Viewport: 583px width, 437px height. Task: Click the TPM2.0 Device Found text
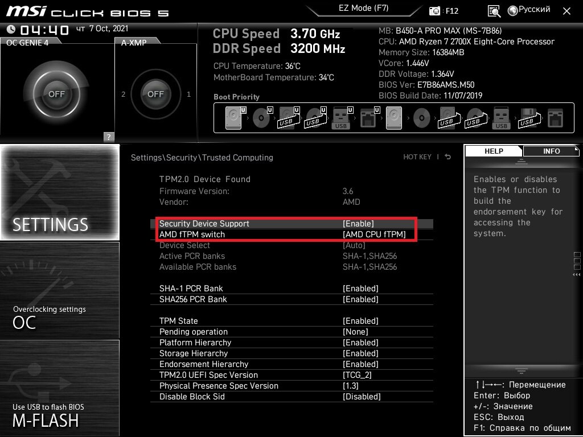(x=205, y=179)
